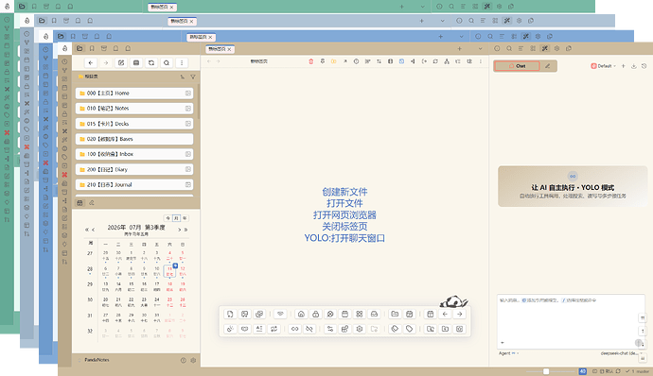Adjust the zoom slider in the status bar
This screenshot has width=653, height=376.
click(546, 371)
